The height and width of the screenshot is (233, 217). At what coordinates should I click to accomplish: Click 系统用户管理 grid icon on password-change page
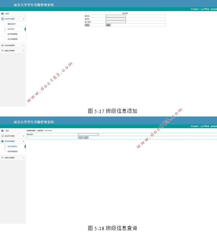tap(2, 19)
